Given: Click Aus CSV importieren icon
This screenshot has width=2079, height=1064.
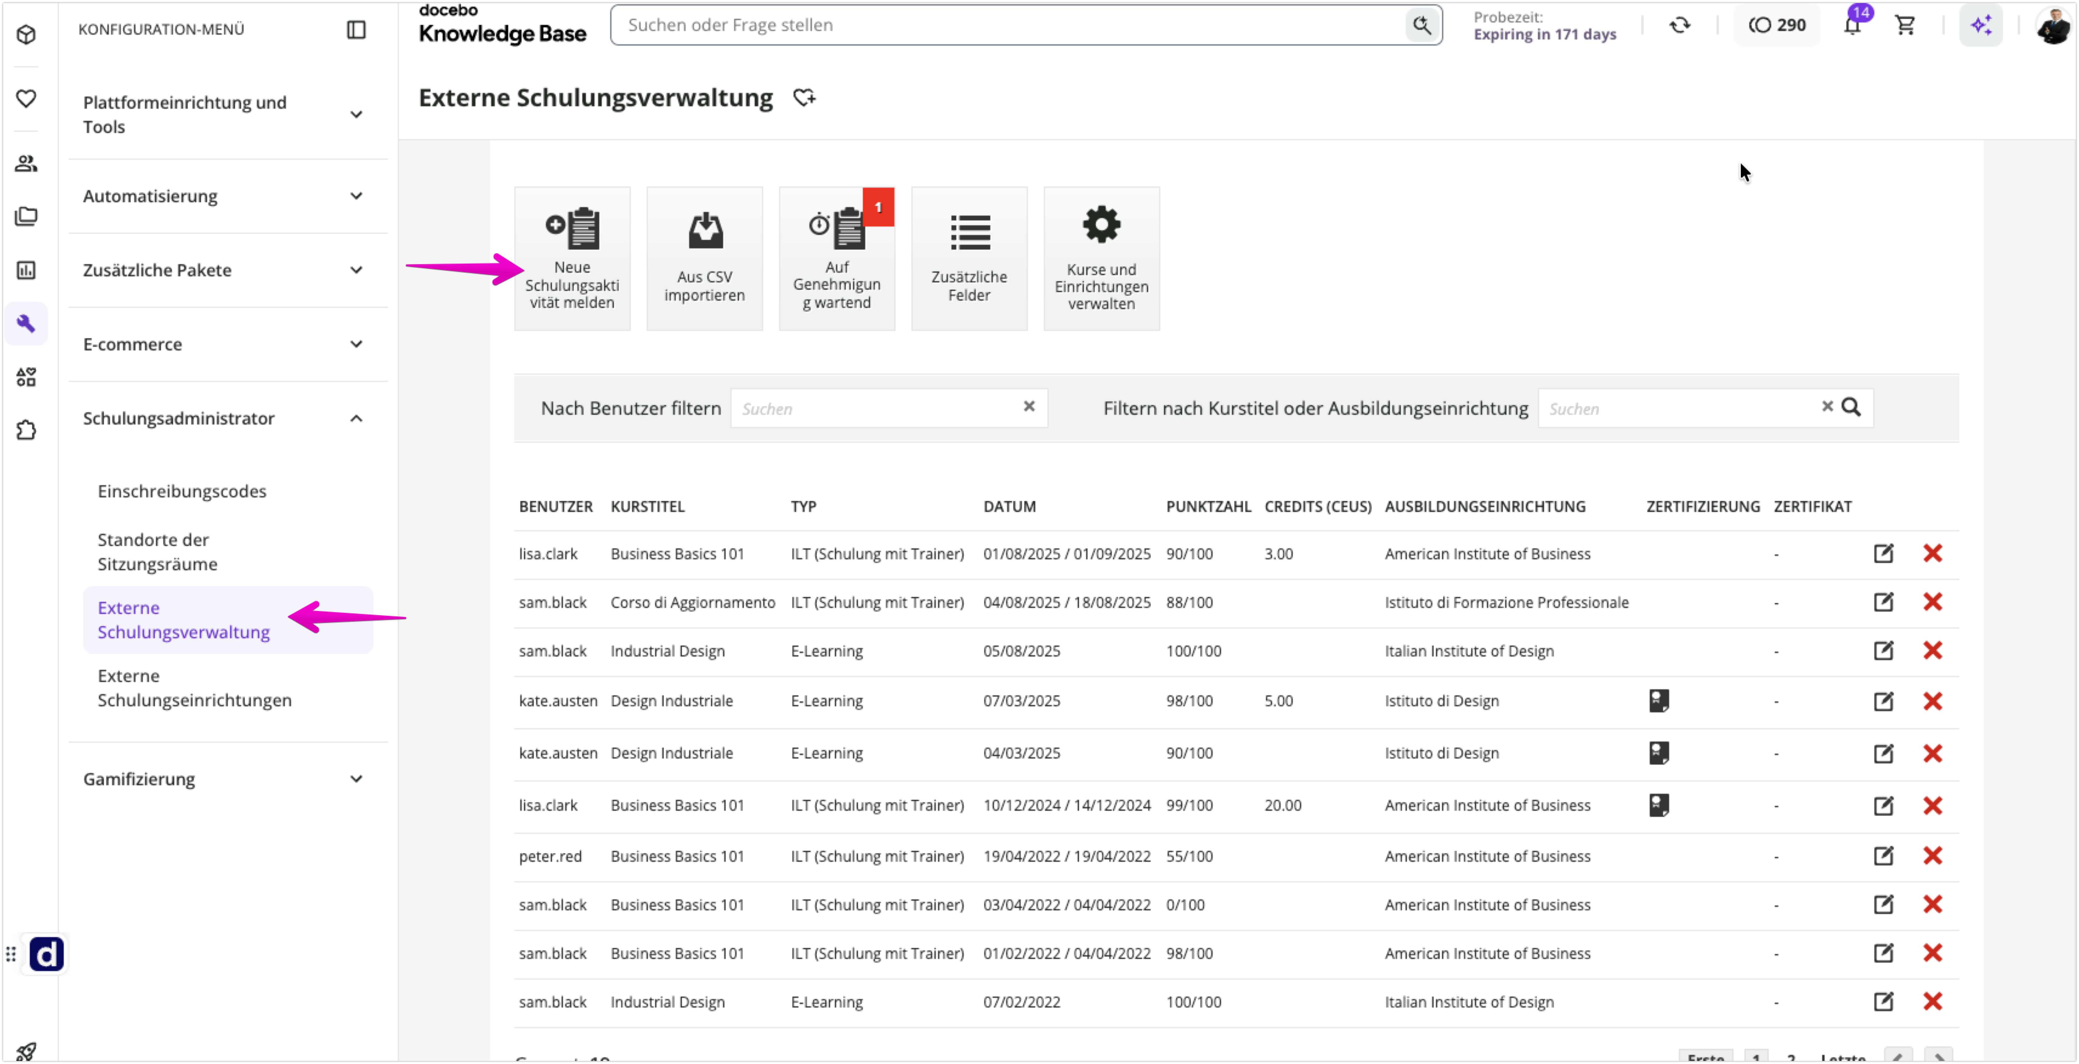Looking at the screenshot, I should click(x=705, y=231).
